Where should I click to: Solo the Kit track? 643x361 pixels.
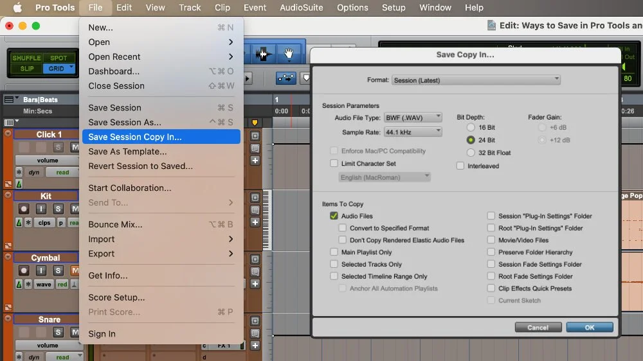[59, 209]
